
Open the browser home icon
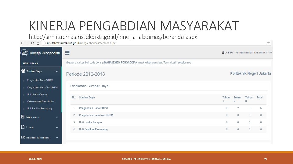(38, 43)
